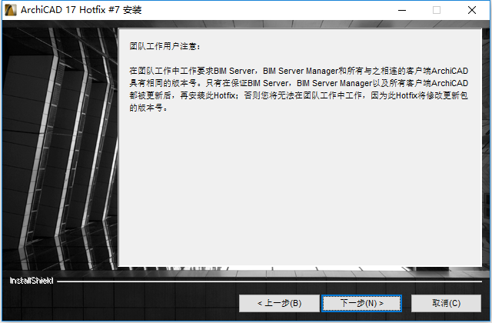
Task: Click the horizontal line beside InstallShield
Action: (x=269, y=281)
